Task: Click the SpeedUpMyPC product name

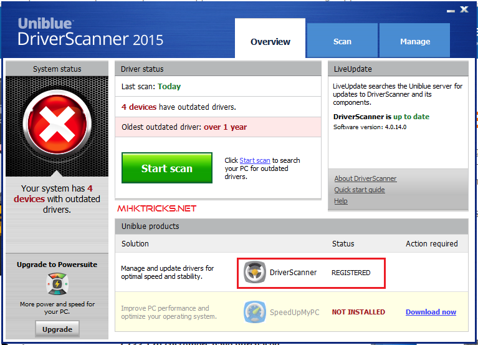Action: pyautogui.click(x=295, y=313)
